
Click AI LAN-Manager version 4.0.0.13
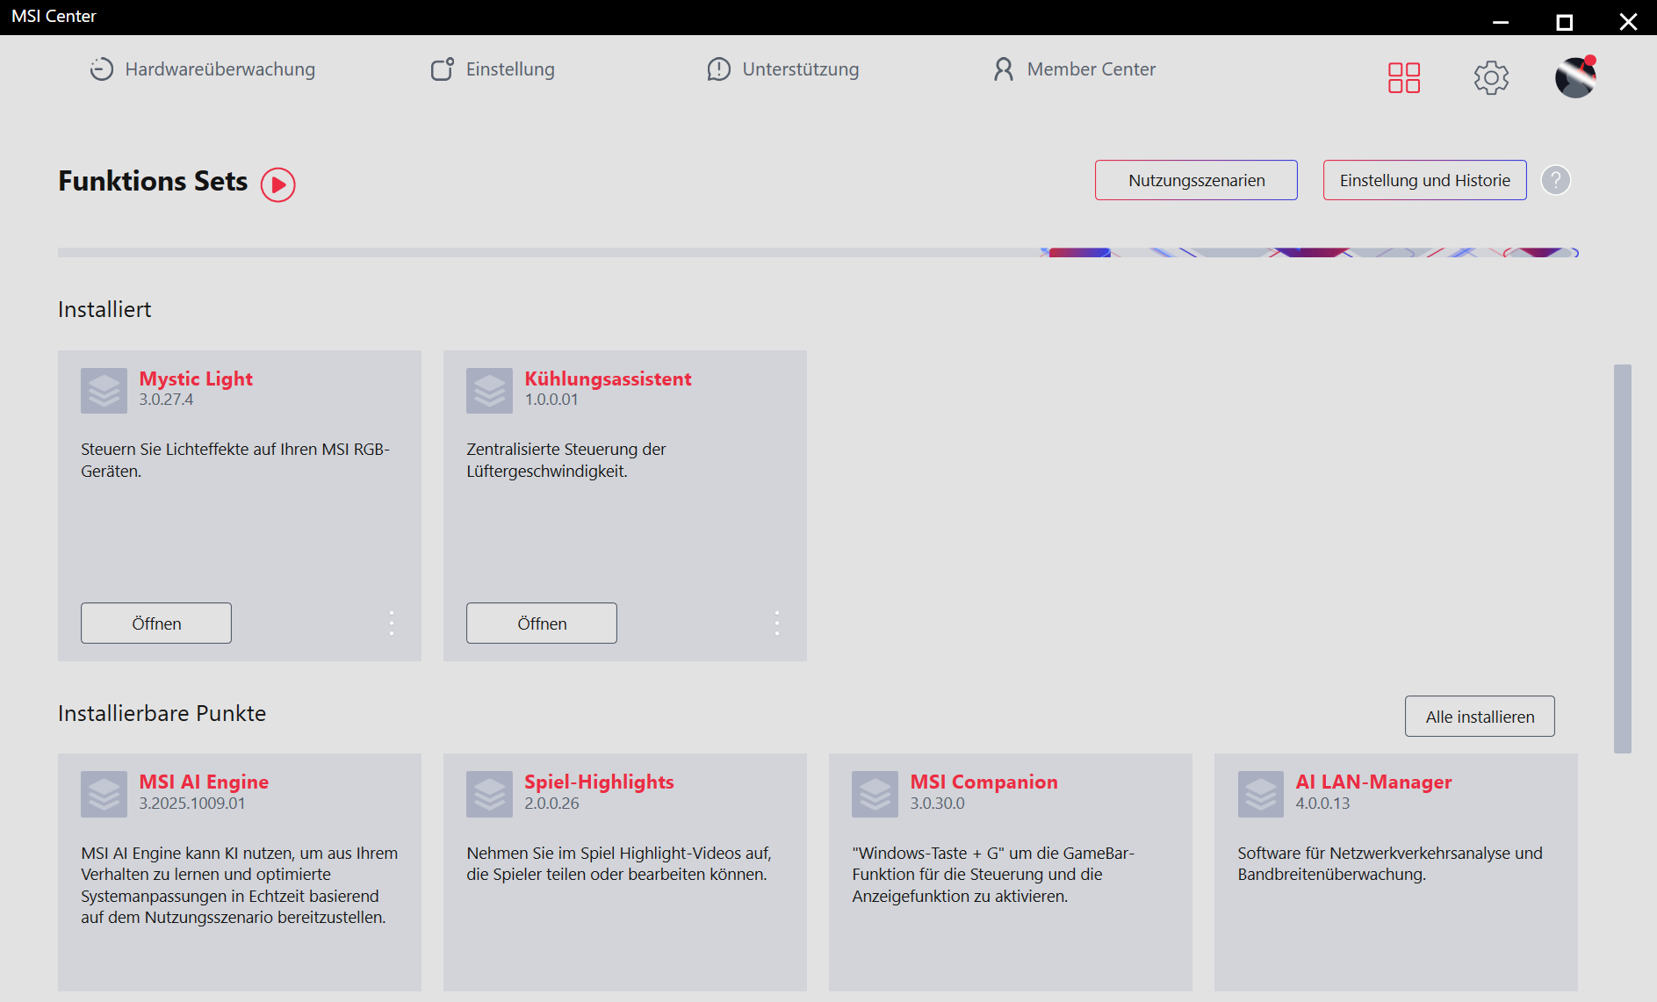pyautogui.click(x=1322, y=804)
